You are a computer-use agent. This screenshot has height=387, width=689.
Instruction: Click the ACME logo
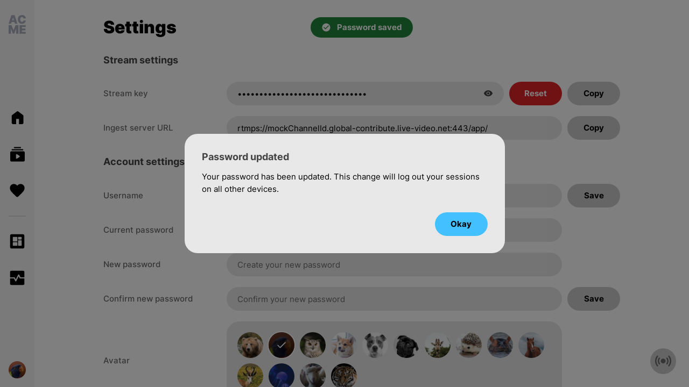pyautogui.click(x=17, y=25)
